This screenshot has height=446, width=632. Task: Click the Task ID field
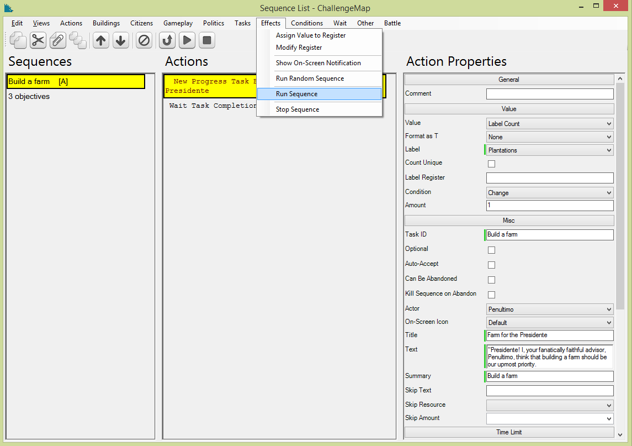[550, 235]
